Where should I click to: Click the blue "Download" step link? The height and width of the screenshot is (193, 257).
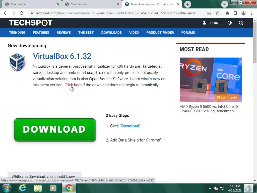pyautogui.click(x=130, y=126)
